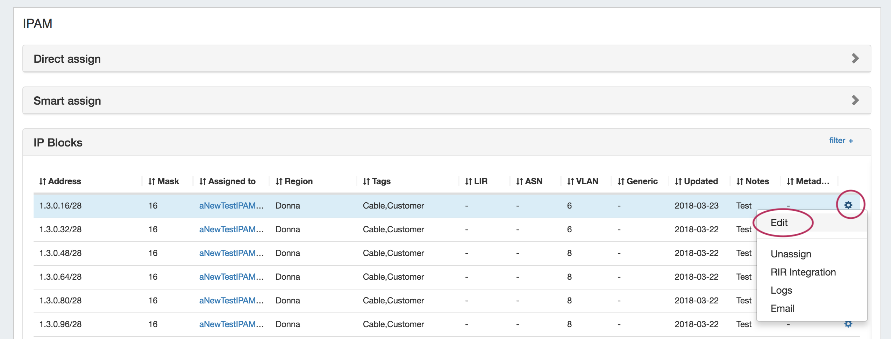Click the gear icon for 1.3.0.96/28 row
Viewport: 891px width, 339px height.
click(848, 324)
